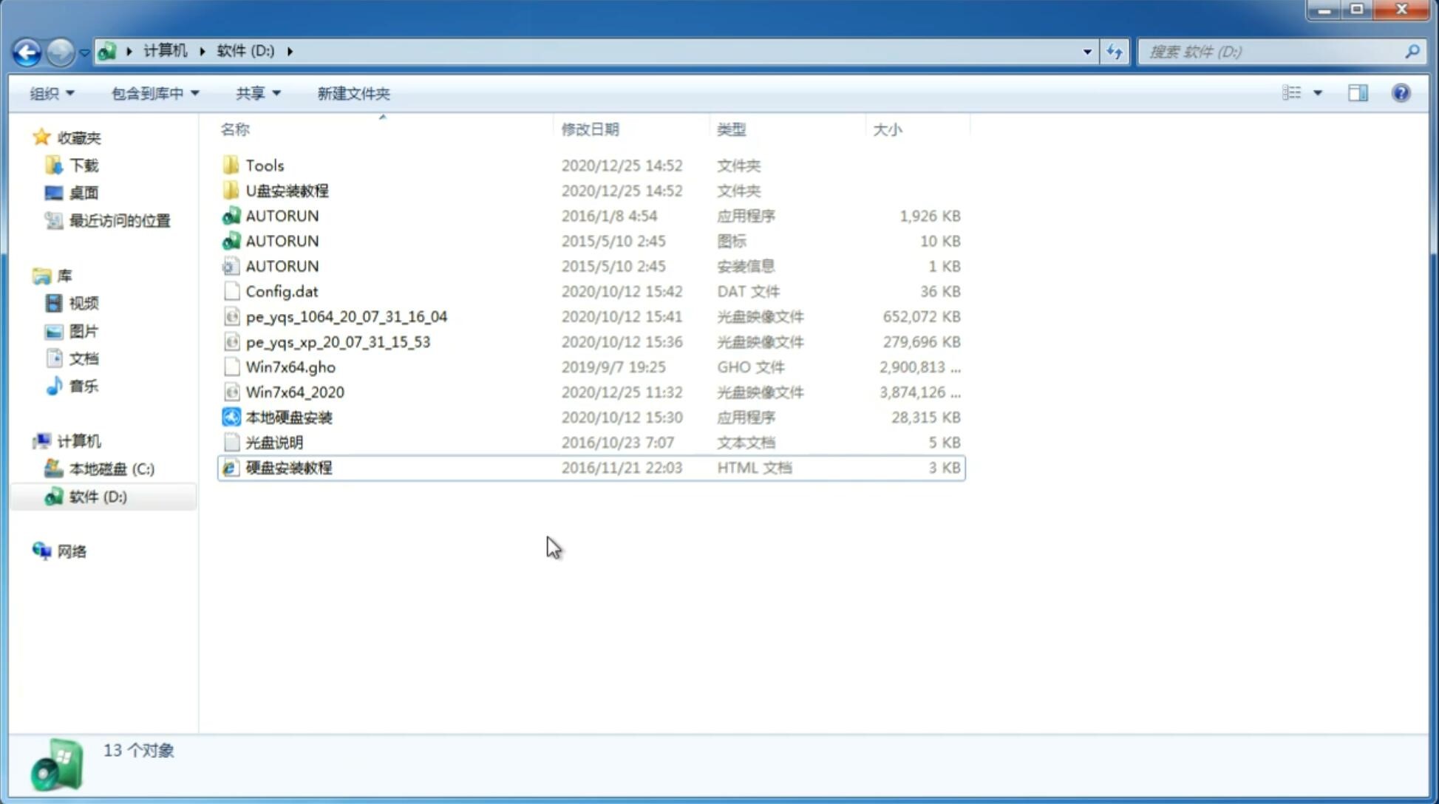Expand the 库 section in sidebar
This screenshot has width=1439, height=804.
[27, 275]
